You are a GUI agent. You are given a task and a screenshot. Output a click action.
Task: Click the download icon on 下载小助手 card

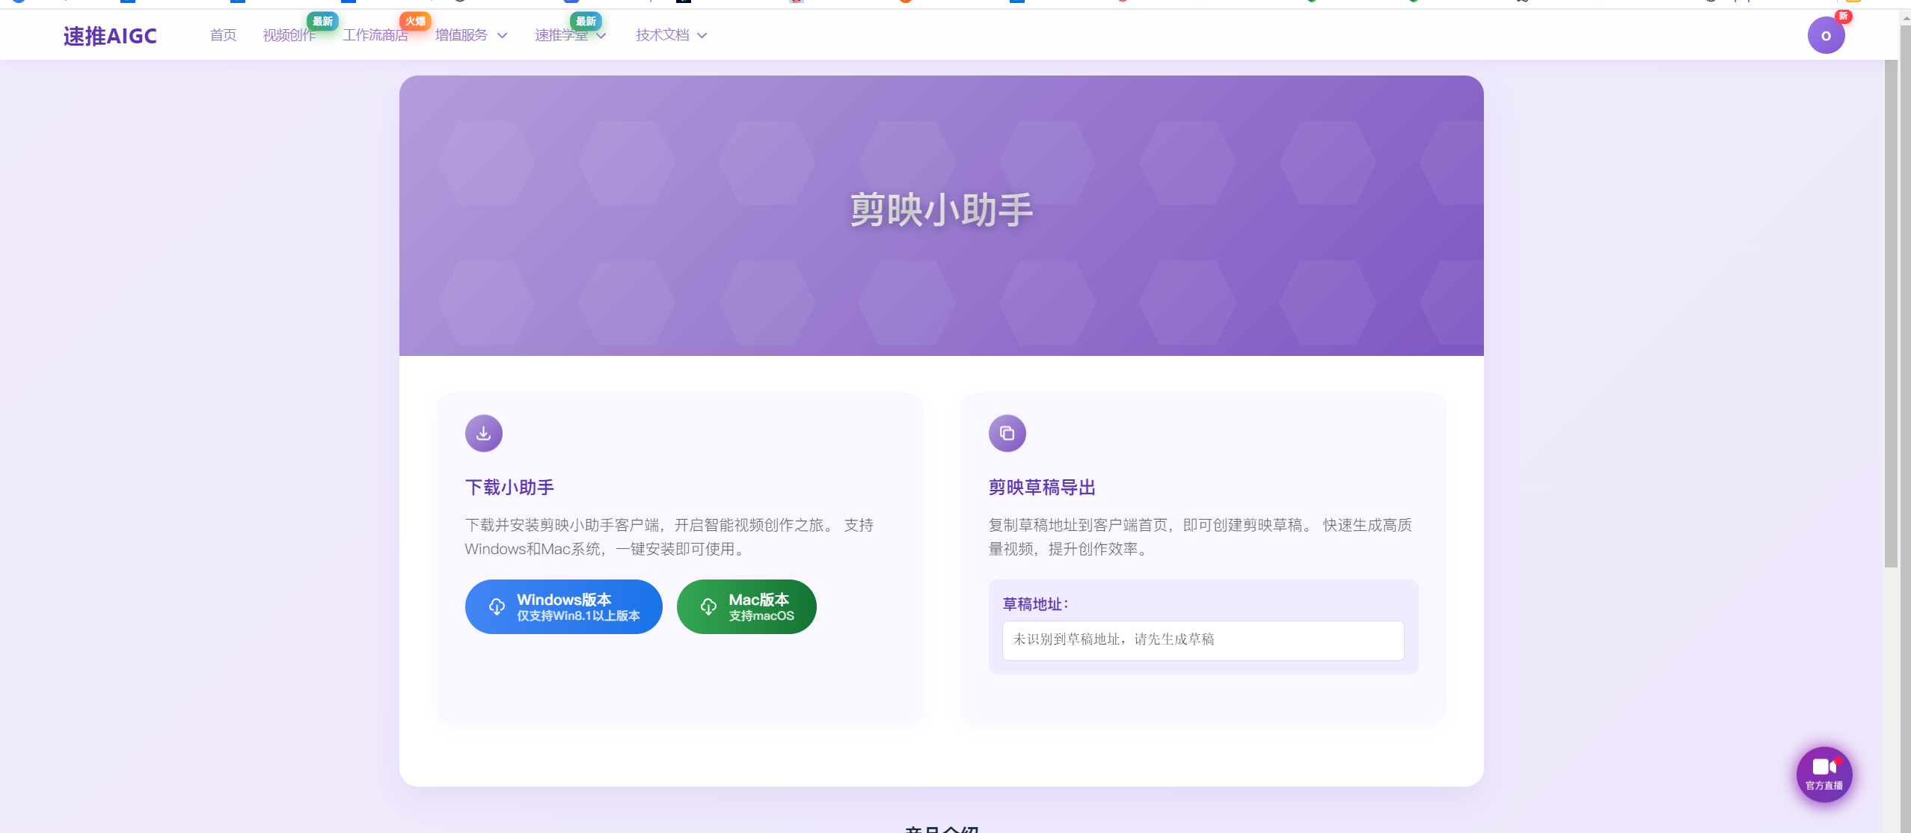click(x=483, y=432)
